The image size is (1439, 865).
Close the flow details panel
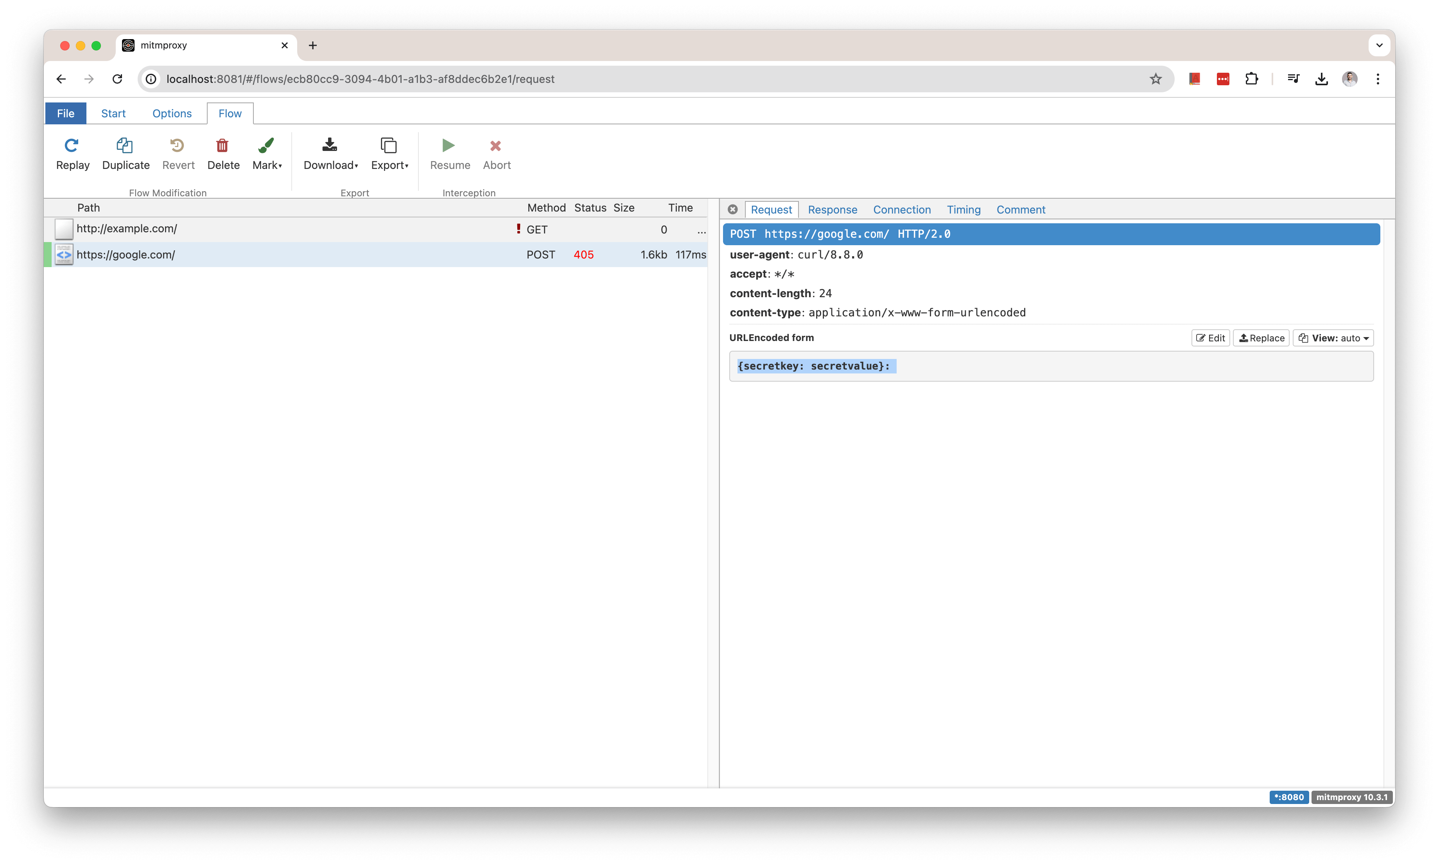click(733, 210)
